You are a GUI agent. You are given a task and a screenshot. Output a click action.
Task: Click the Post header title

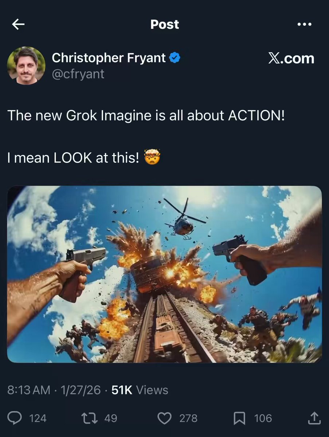(165, 24)
